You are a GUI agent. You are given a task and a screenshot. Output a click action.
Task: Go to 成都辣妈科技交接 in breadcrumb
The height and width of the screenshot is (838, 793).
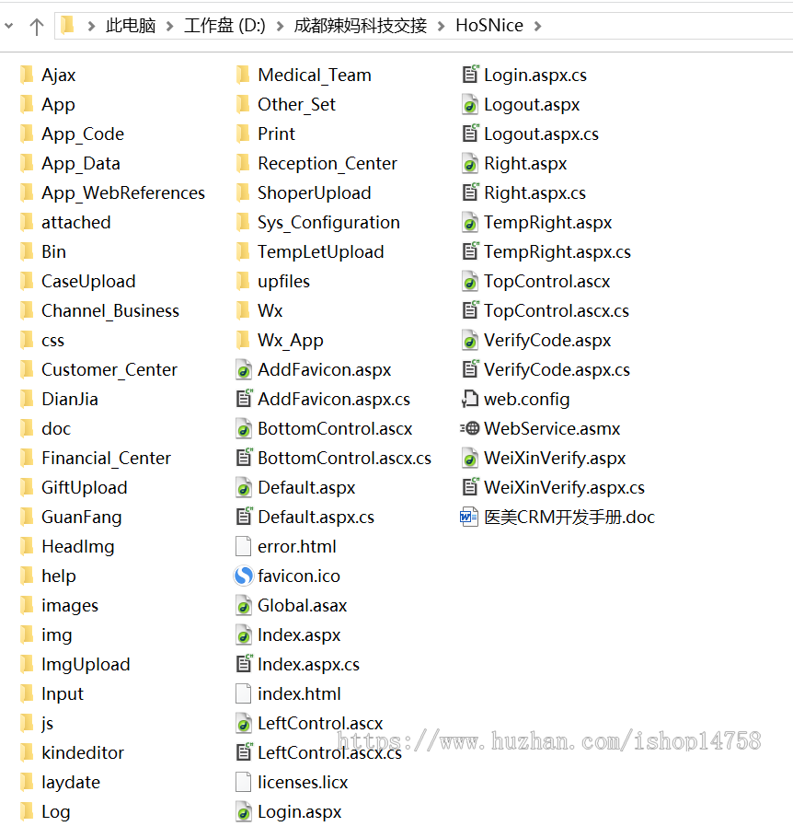coord(361,26)
